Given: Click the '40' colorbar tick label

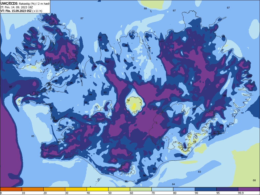Looking at the screenshot, I should point(88,193).
